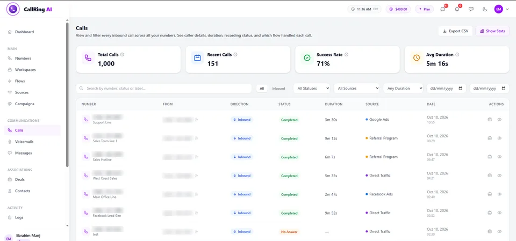Click the No Answer status badge

(289, 232)
